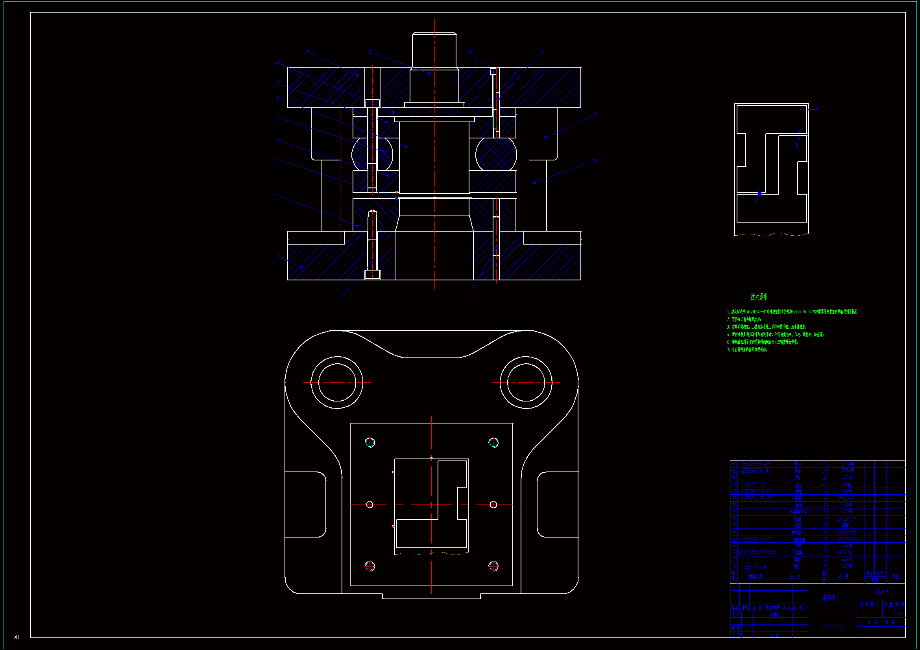Click the A1 sheet size label

[x=17, y=637]
